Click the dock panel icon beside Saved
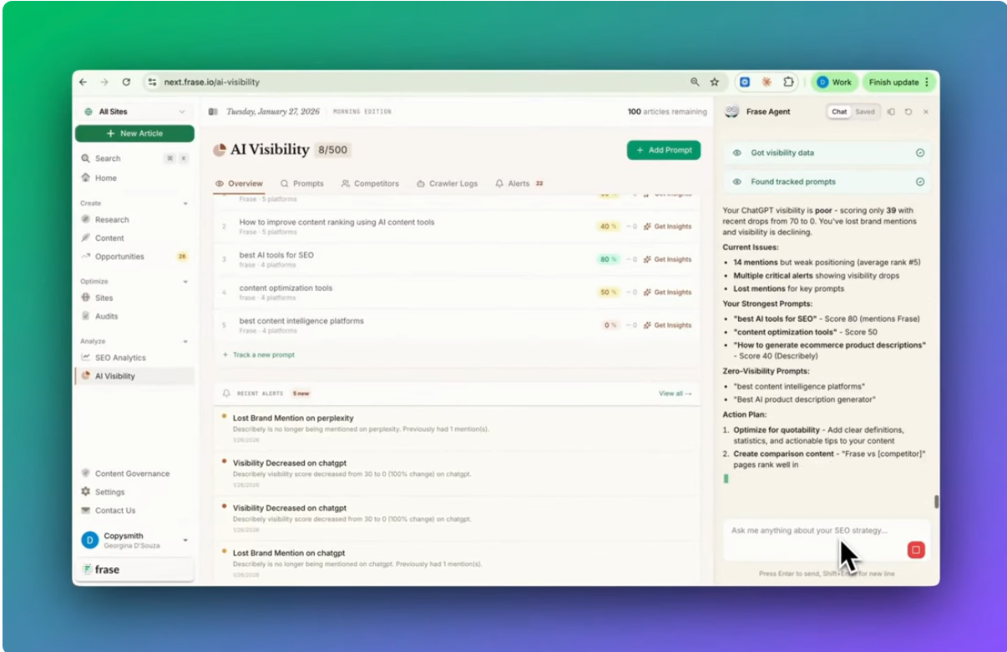This screenshot has width=1007, height=652. [x=891, y=112]
